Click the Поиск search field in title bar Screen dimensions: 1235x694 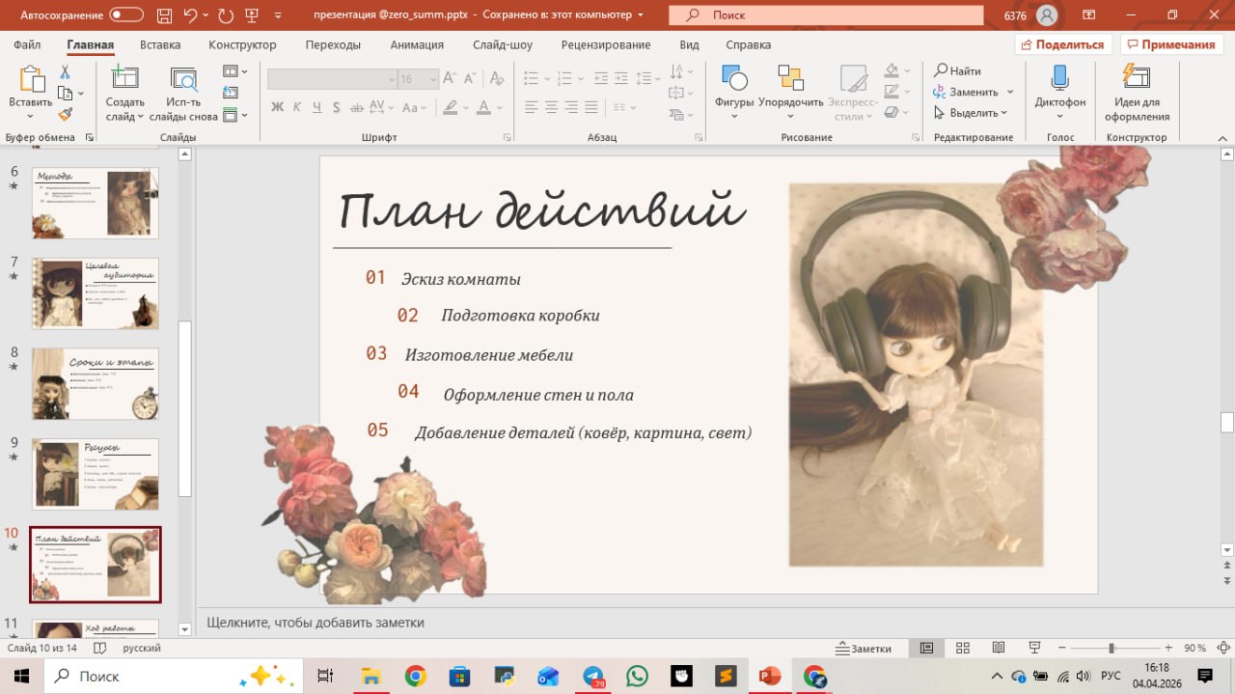pos(825,15)
